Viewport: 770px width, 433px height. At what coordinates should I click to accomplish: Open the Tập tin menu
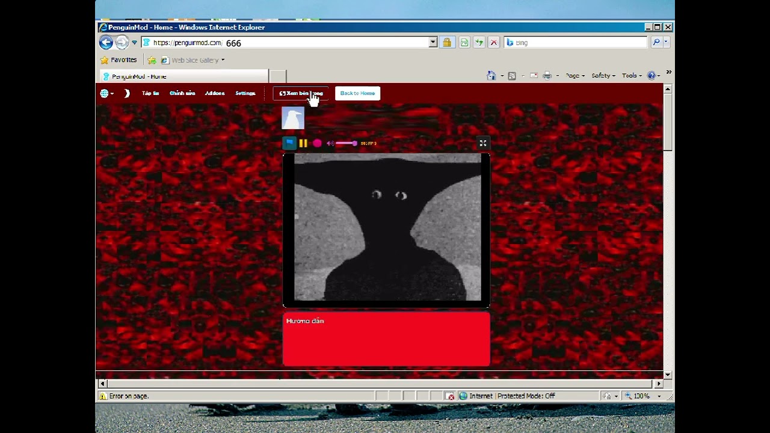[150, 93]
